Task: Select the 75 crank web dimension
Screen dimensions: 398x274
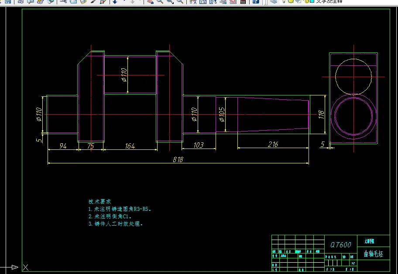Action: 91,146
